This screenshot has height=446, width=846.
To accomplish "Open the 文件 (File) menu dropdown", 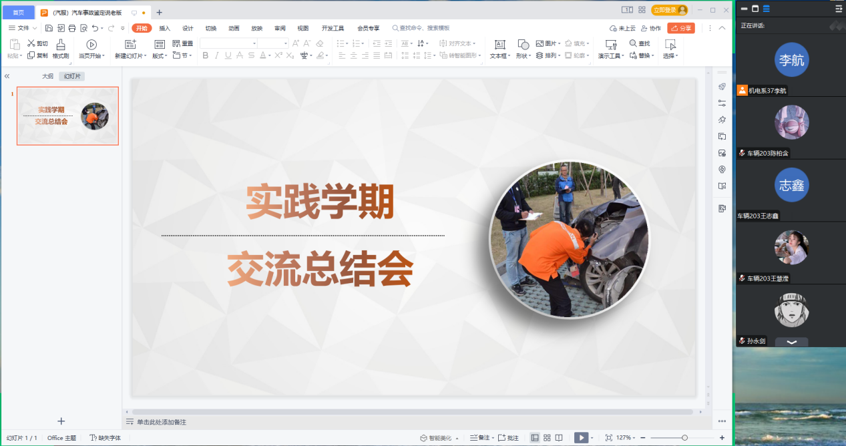I will click(x=23, y=28).
